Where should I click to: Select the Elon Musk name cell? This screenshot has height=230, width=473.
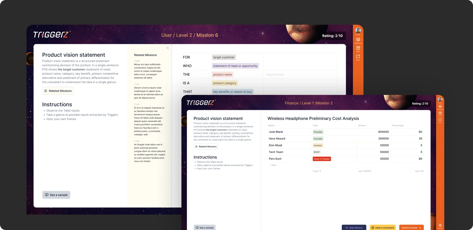pos(289,145)
